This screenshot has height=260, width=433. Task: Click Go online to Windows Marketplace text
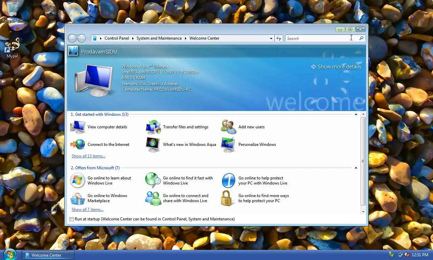(x=107, y=198)
